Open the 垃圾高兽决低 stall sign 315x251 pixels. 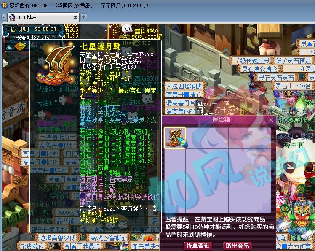coord(57,238)
